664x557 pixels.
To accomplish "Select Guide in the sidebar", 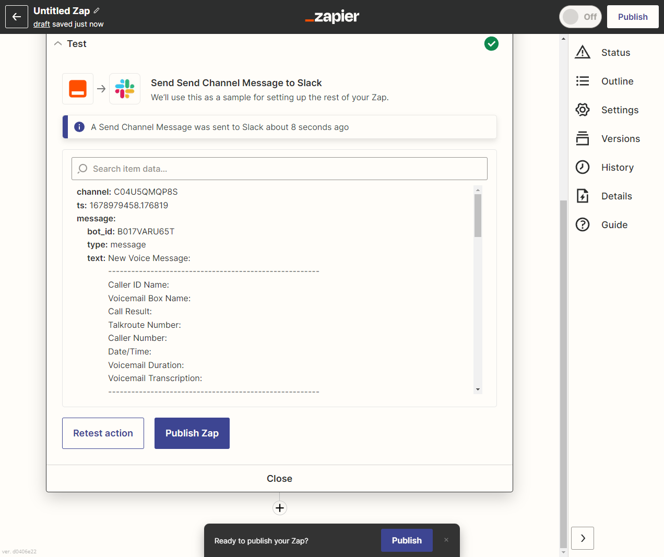I will (614, 224).
